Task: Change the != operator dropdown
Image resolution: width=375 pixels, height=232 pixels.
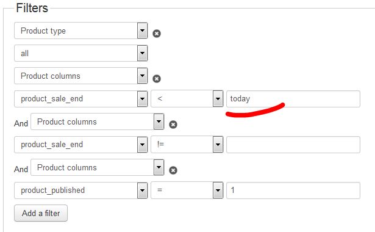Action: 187,145
